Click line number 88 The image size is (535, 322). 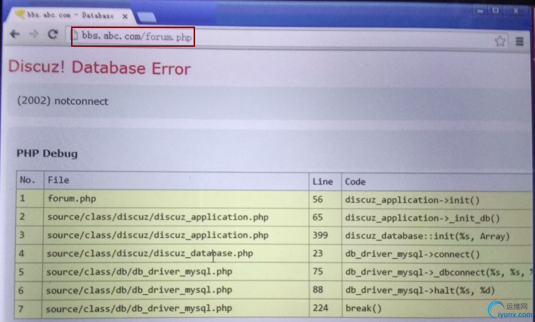click(x=318, y=289)
